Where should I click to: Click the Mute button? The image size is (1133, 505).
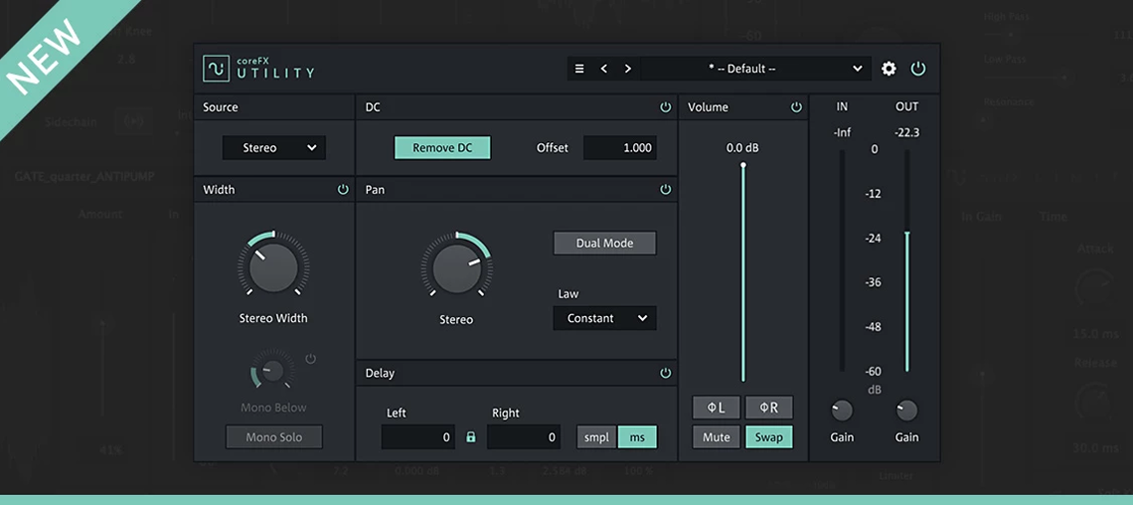(x=716, y=437)
